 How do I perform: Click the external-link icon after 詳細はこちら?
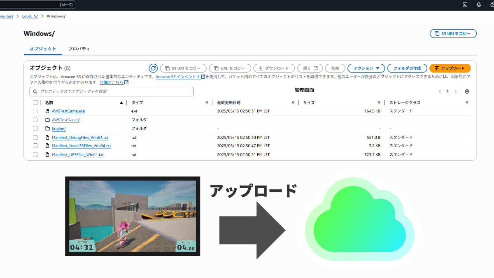click(x=126, y=82)
